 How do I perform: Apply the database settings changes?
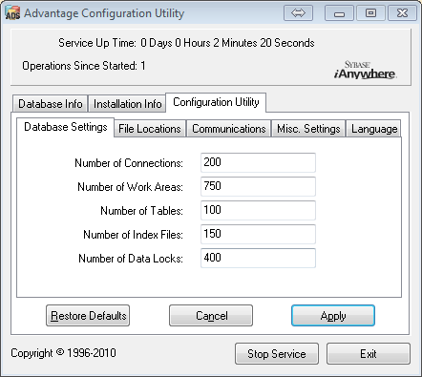pyautogui.click(x=333, y=316)
